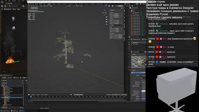Select material preview shading mode

coord(121,6)
